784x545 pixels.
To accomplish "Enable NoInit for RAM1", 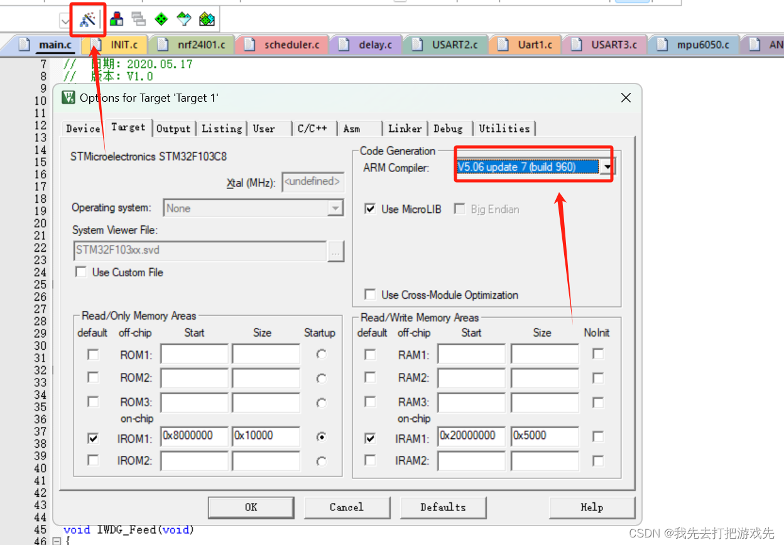I will click(x=598, y=354).
